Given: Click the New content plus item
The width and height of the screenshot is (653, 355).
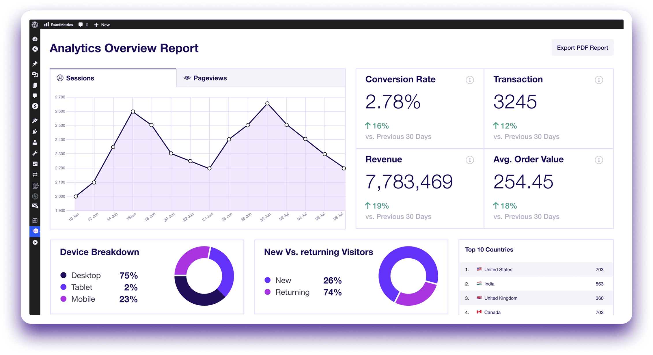Looking at the screenshot, I should tap(102, 25).
